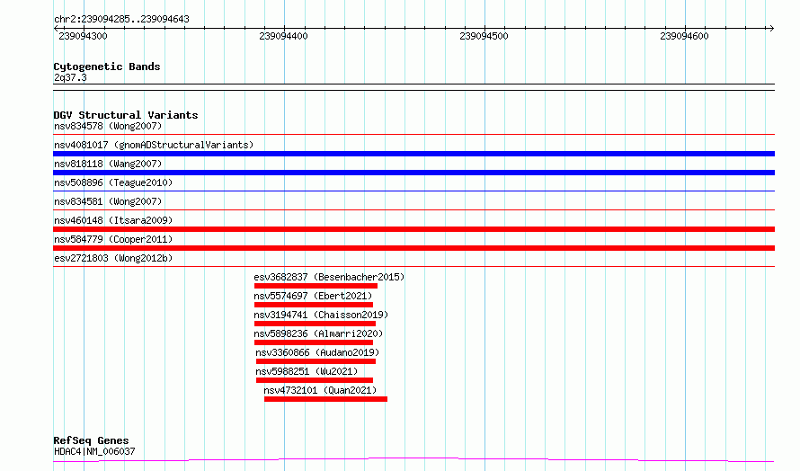This screenshot has width=800, height=471.
Task: Select the nsv3194741 (Chaisson2019) label
Action: 321,315
